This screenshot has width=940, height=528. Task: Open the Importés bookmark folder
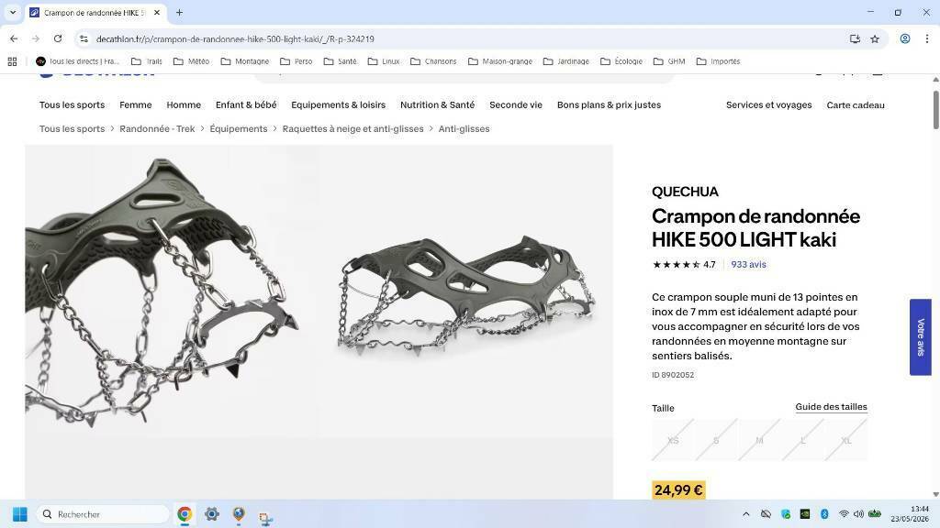pyautogui.click(x=718, y=61)
